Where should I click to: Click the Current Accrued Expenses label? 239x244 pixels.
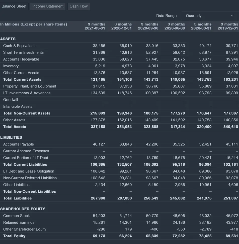(x=26, y=151)
